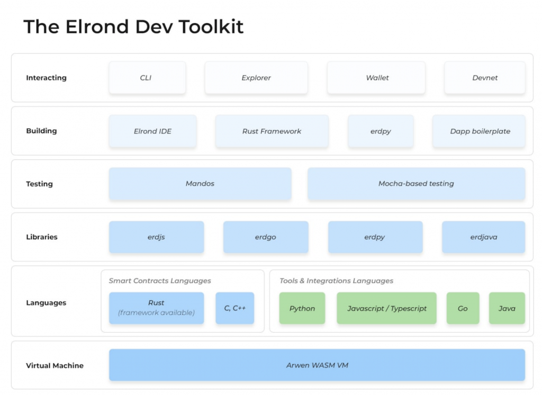Click the CLI box in Interacting row

click(x=147, y=78)
